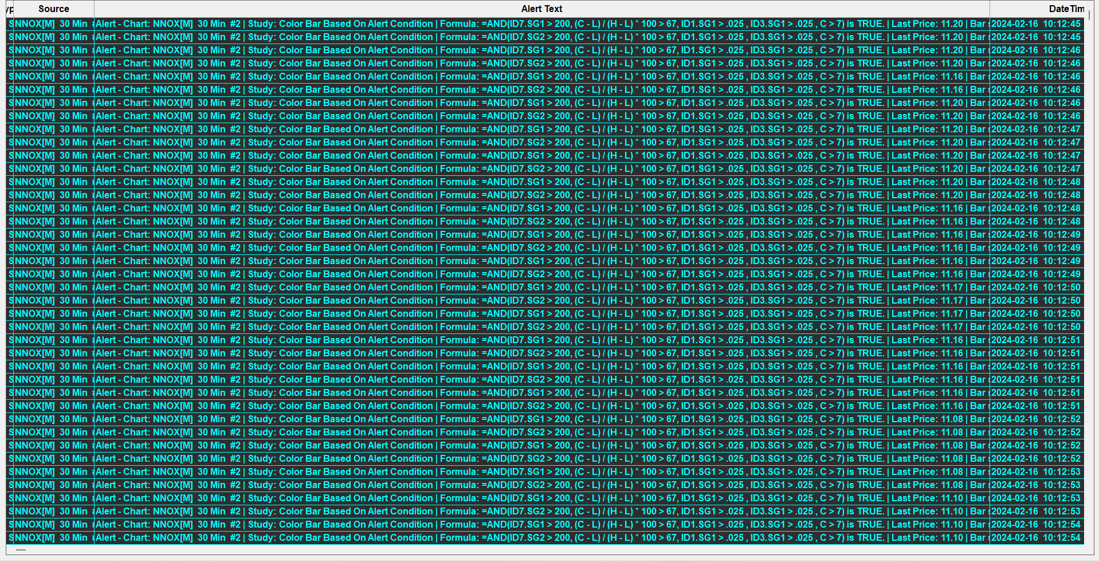Select the ID7.SG2 alert row timestamped 10:12:45
Viewport: 1099px width, 562px height.
pos(545,37)
